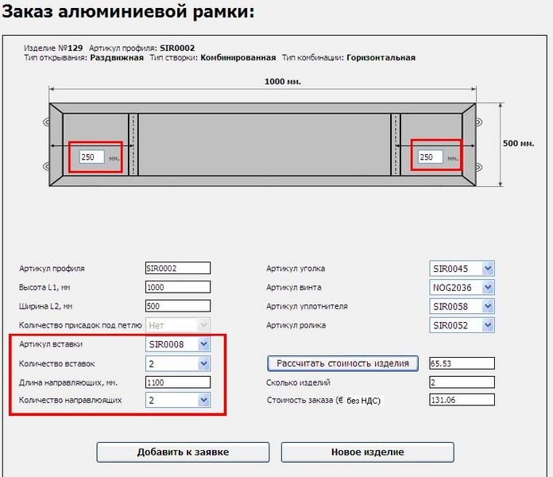Expand the Артикул ролика dropdown
This screenshot has width=553, height=477.
pos(462,325)
